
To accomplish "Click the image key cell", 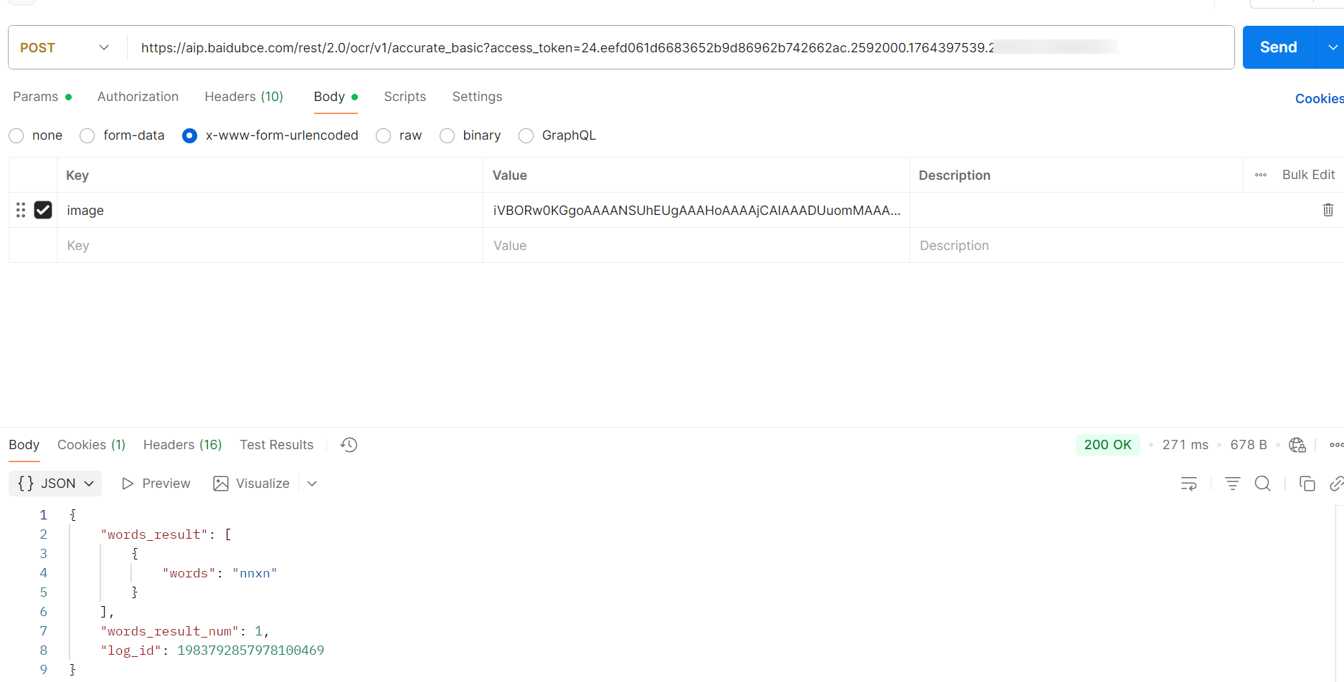I will pyautogui.click(x=270, y=210).
